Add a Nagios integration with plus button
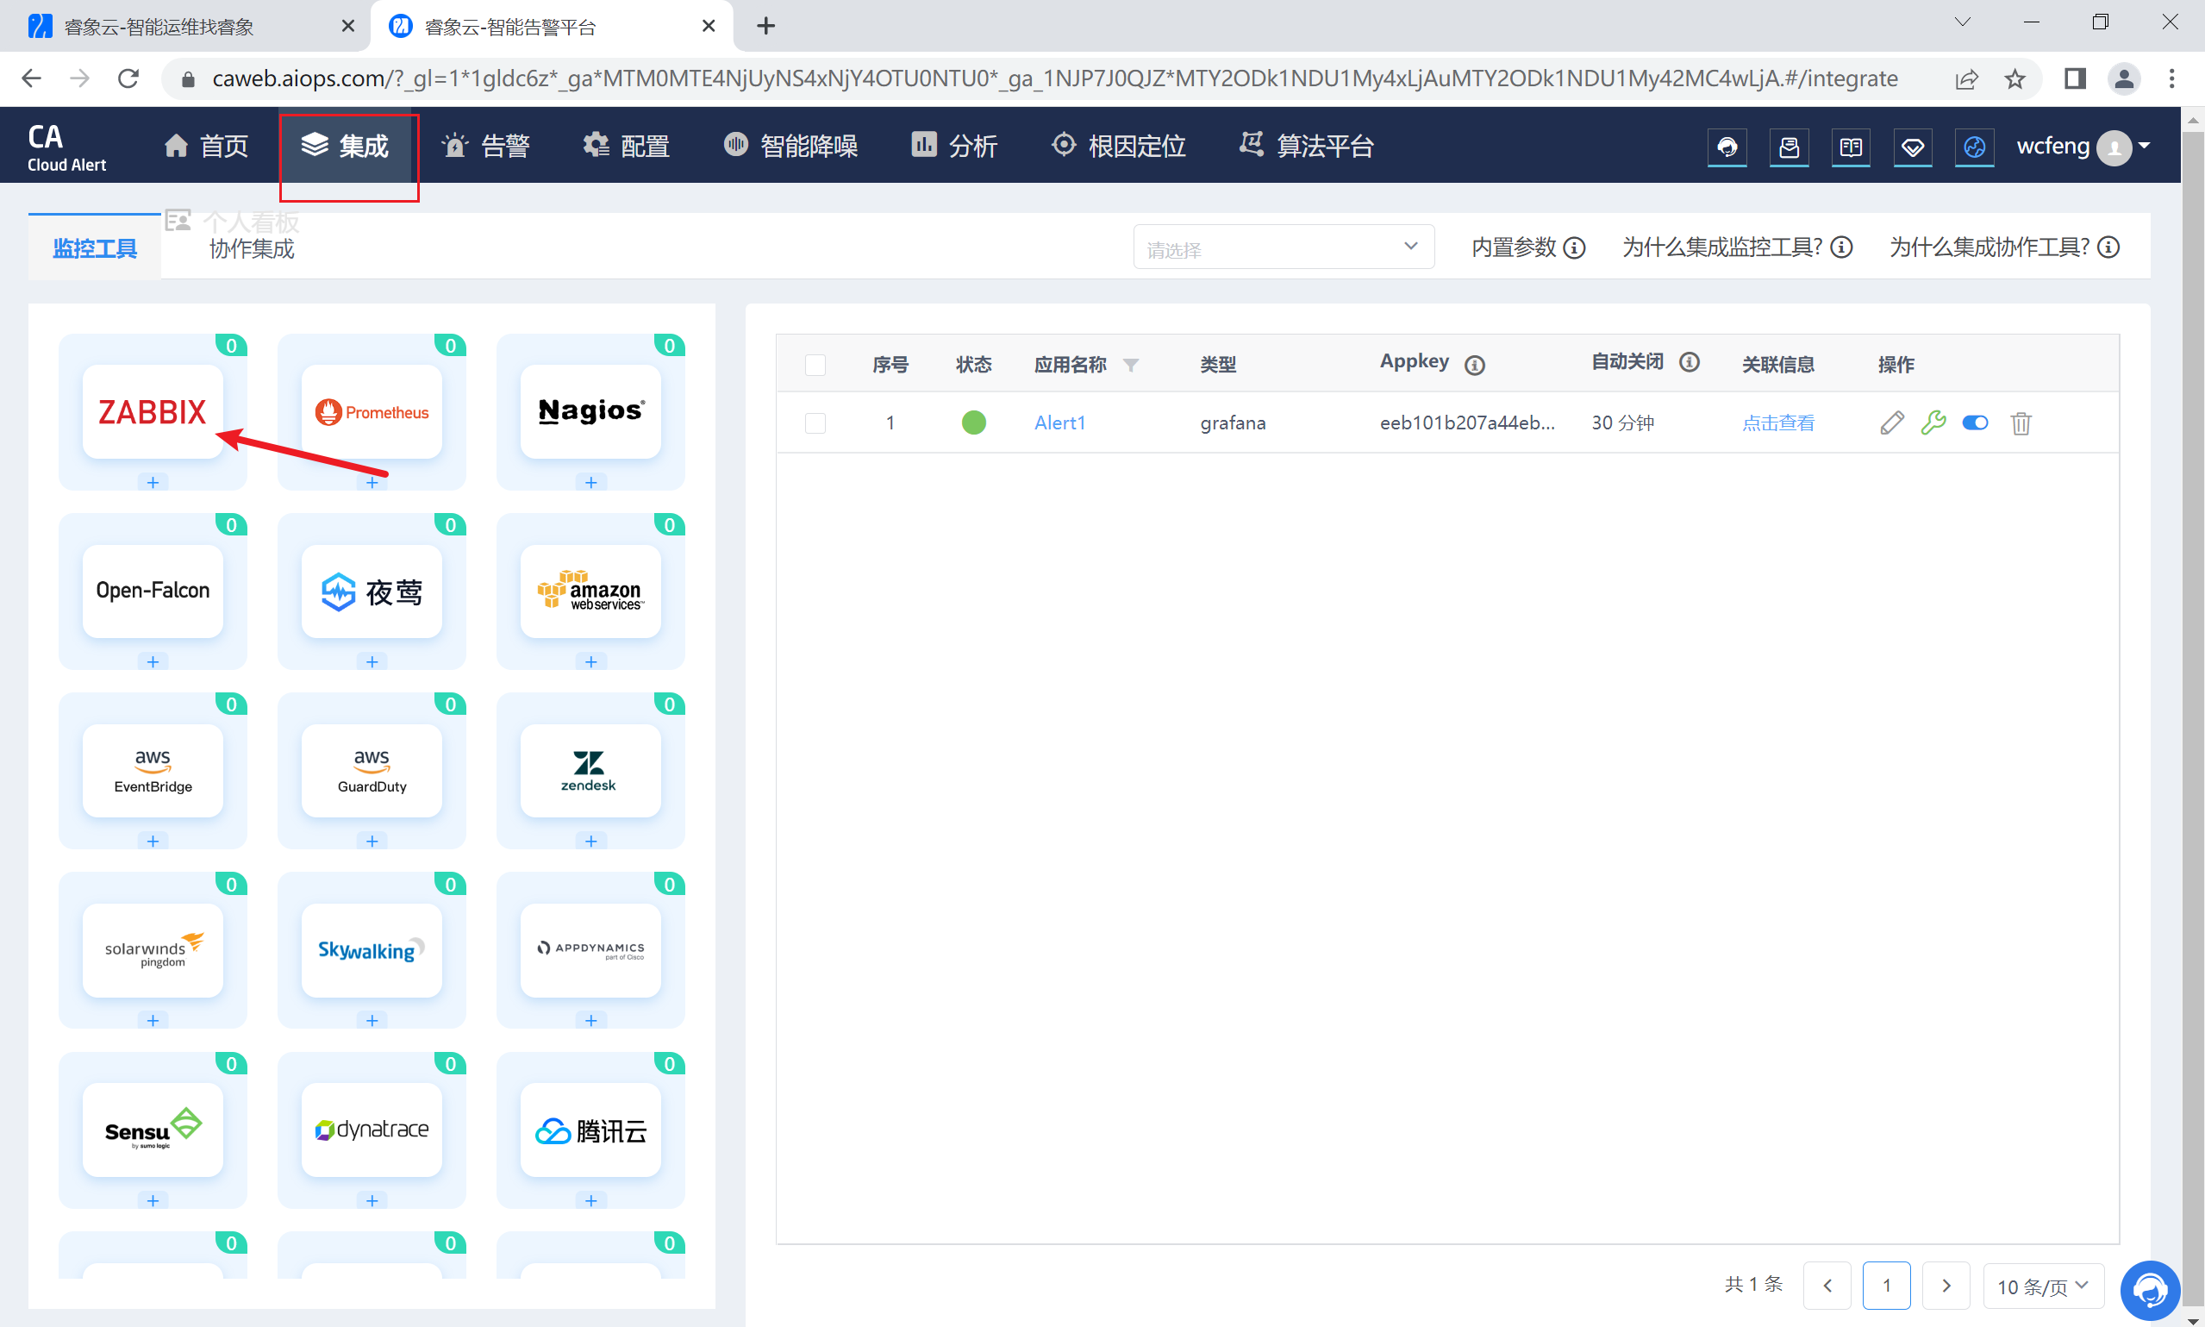 click(590, 483)
